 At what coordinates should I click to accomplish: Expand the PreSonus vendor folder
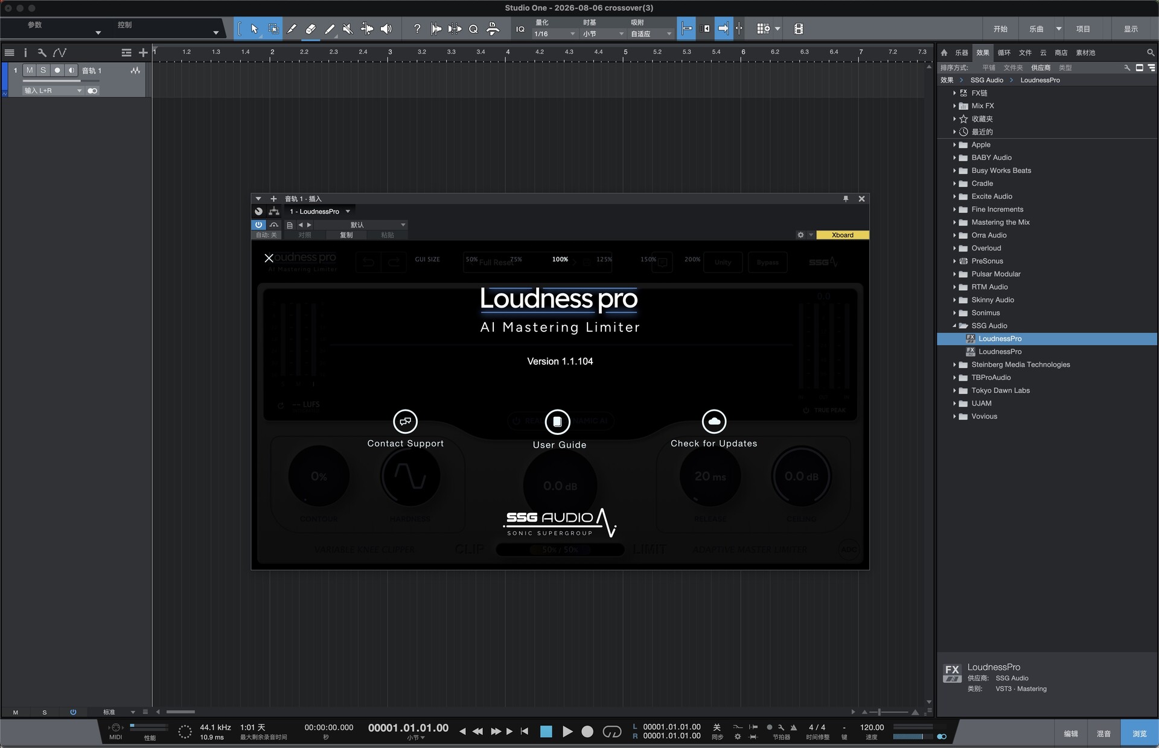954,261
